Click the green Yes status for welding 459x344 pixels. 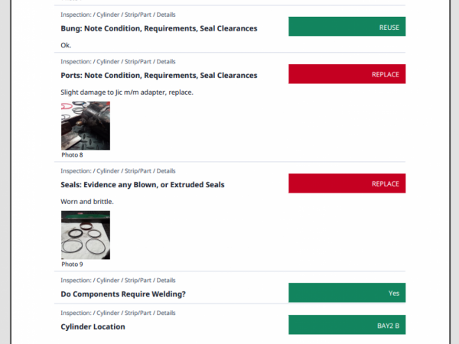[347, 293]
